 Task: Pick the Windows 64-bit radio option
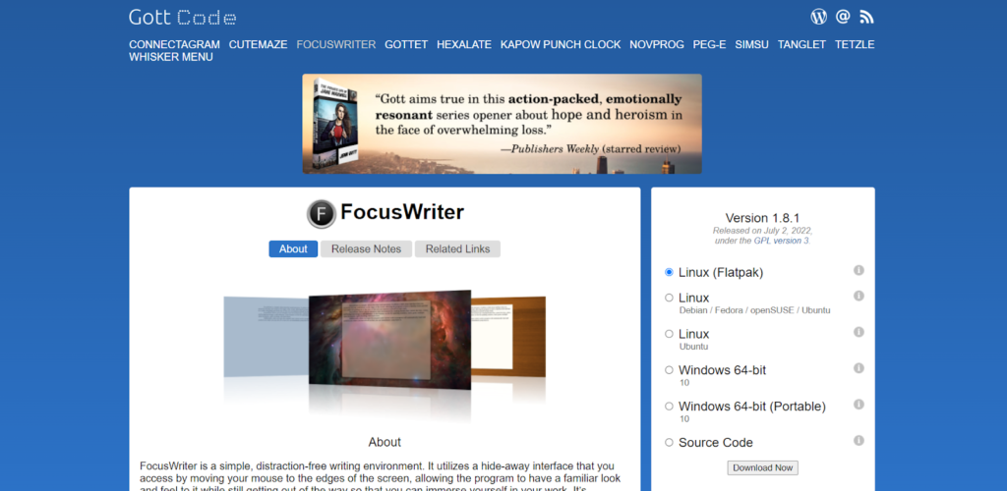(x=669, y=370)
